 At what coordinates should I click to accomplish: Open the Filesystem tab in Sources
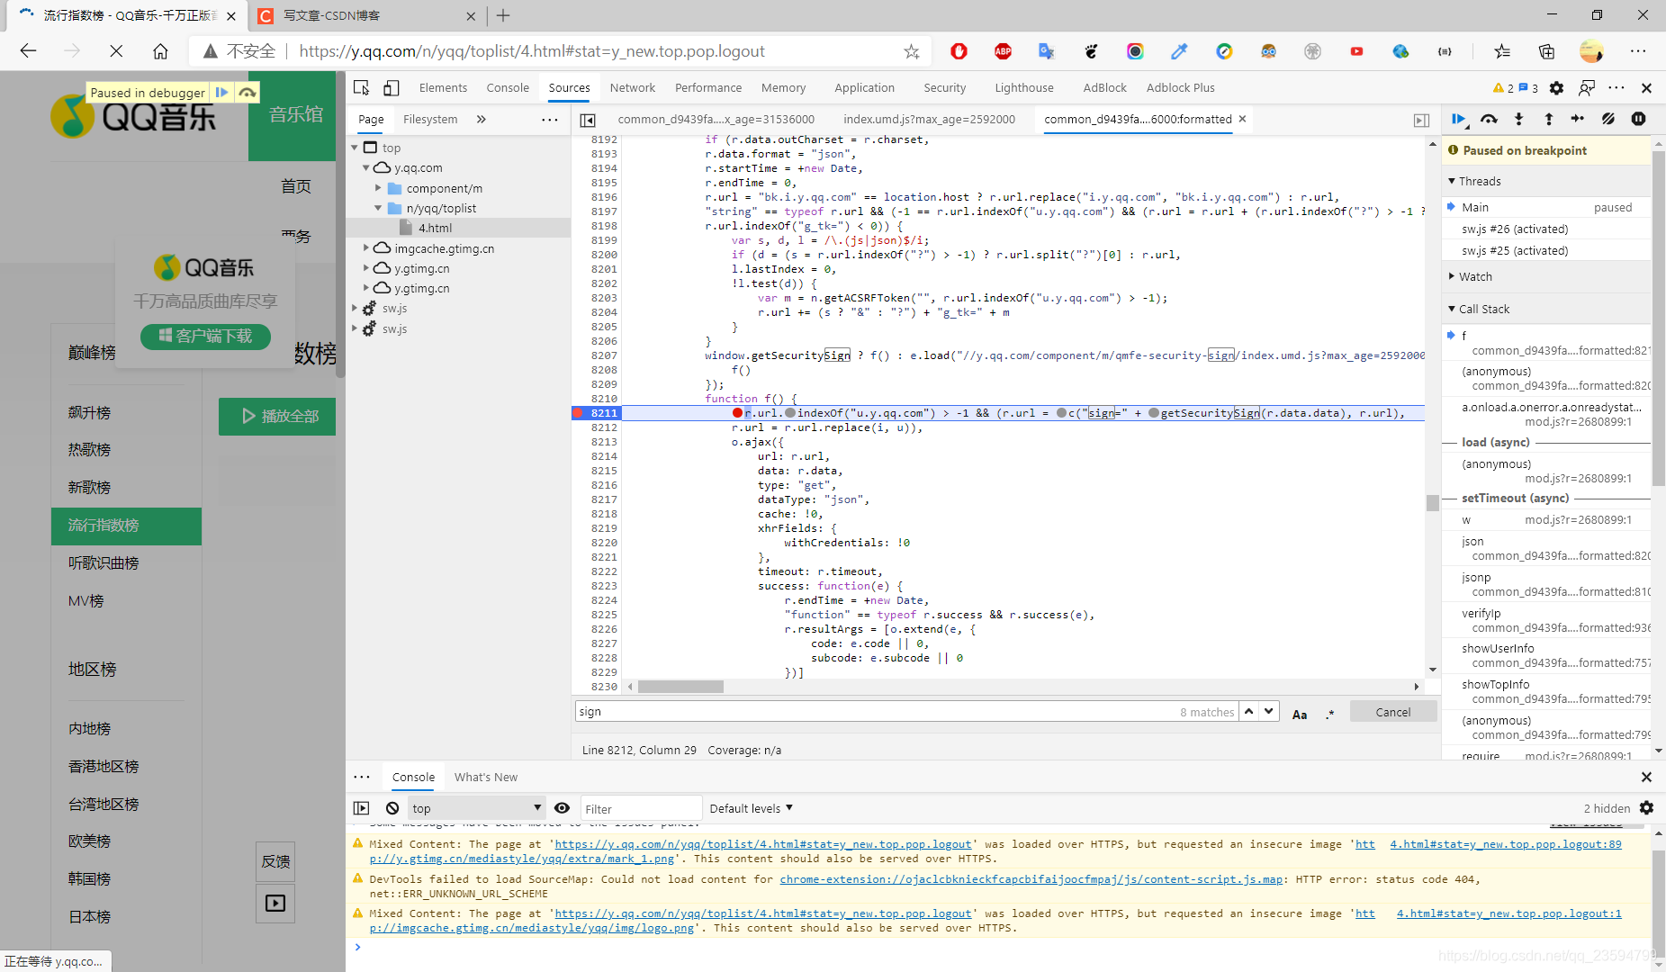pyautogui.click(x=430, y=119)
